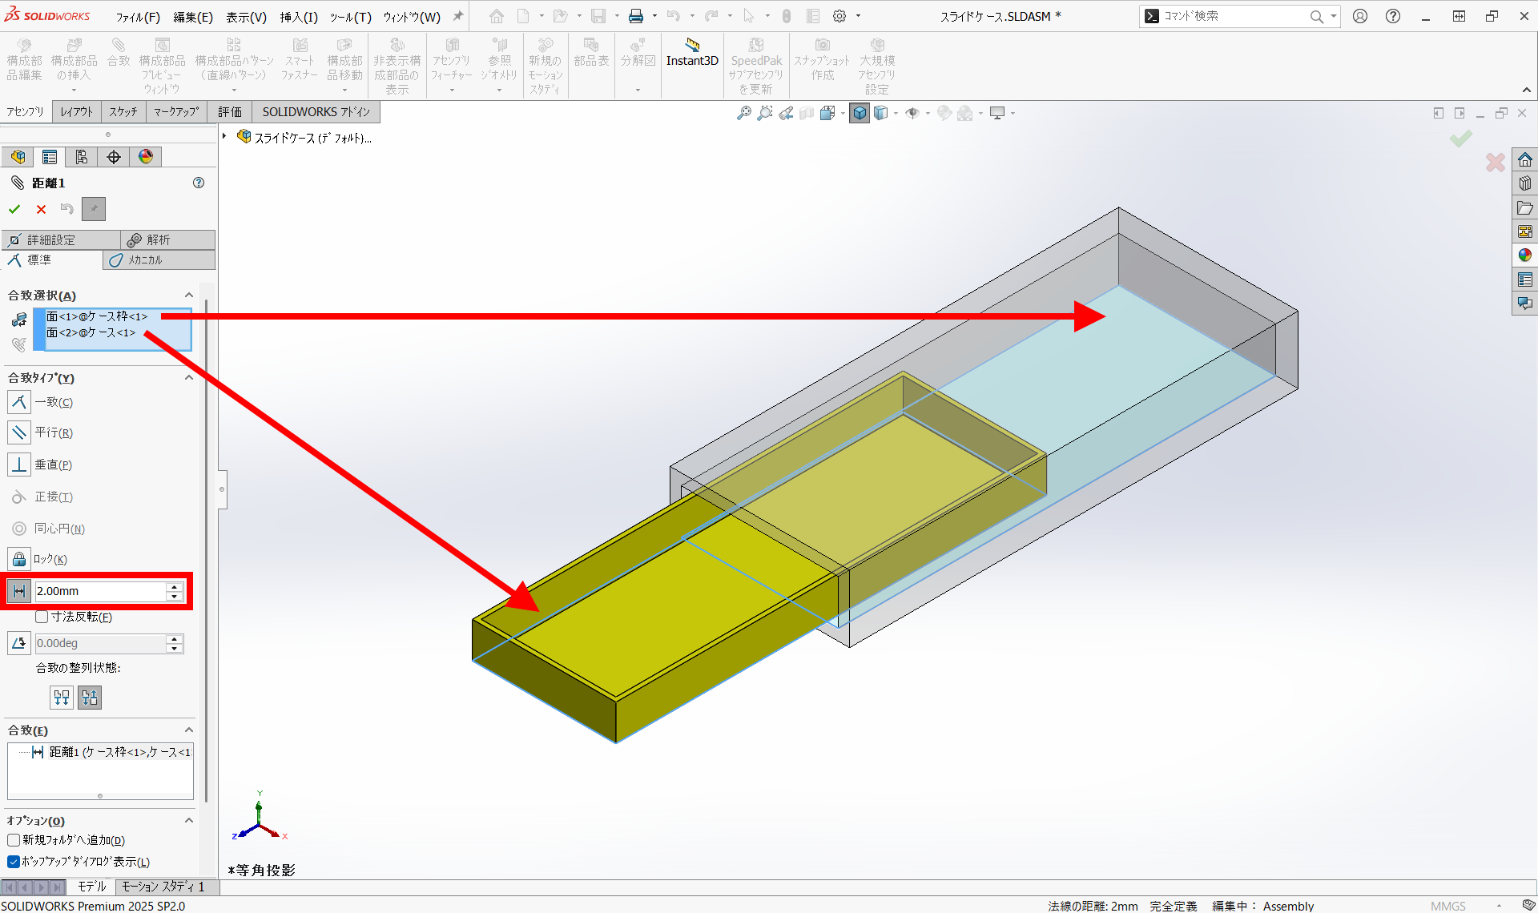Open help for the 距離1 mate
This screenshot has height=913, width=1538.
[199, 183]
